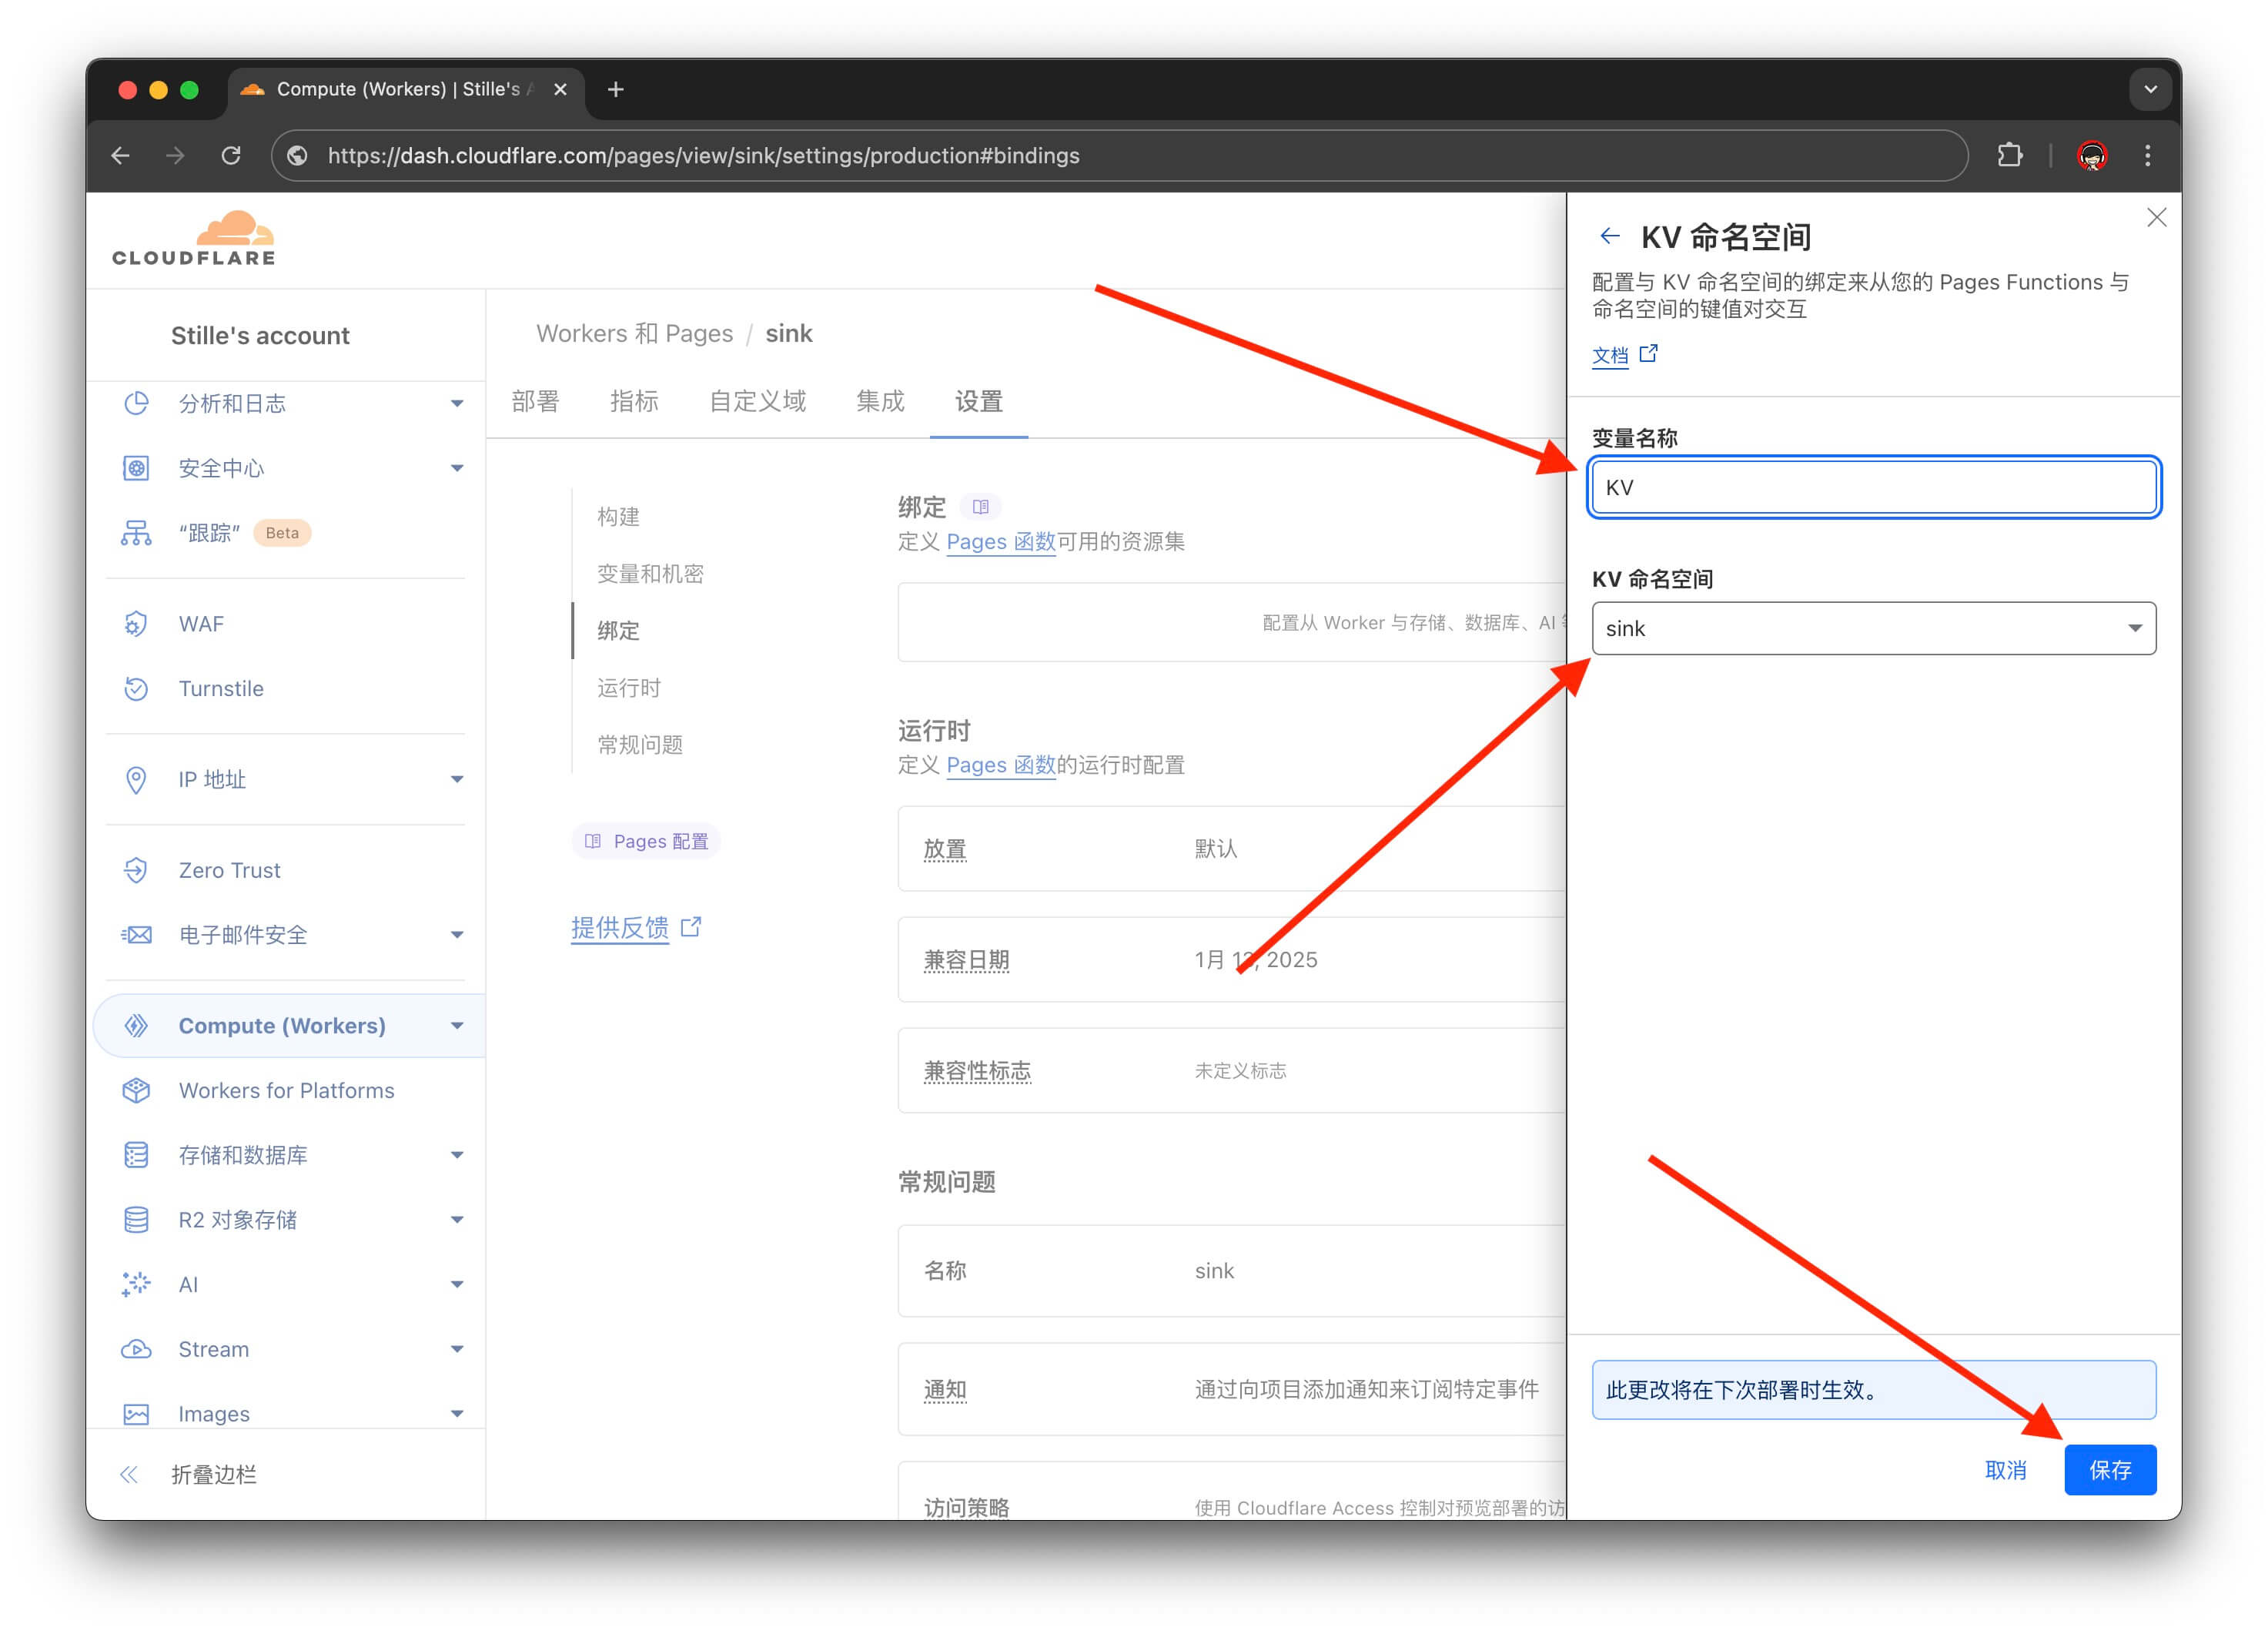Screen dimensions: 2268x1634
Task: Click Workers 和 Pages breadcrumb
Action: click(634, 334)
